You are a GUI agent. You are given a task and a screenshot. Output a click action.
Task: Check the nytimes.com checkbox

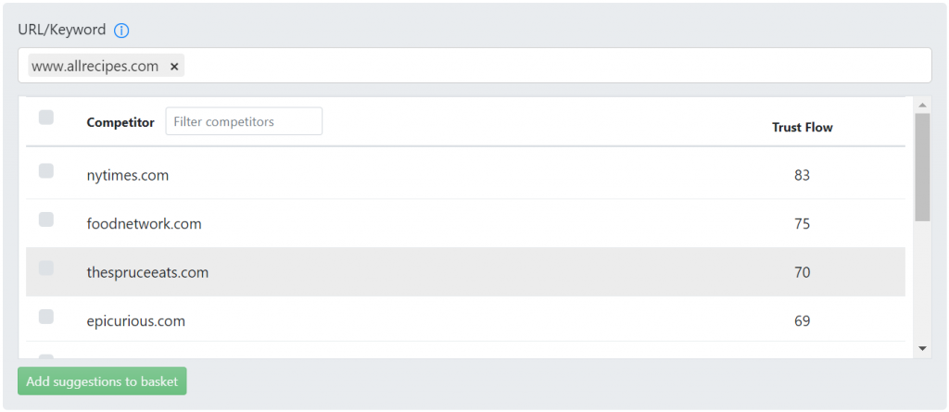coord(46,170)
